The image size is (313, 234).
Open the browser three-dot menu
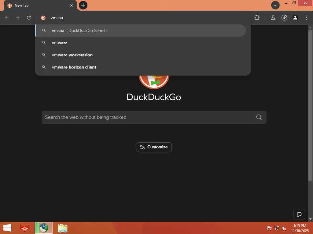(x=306, y=18)
